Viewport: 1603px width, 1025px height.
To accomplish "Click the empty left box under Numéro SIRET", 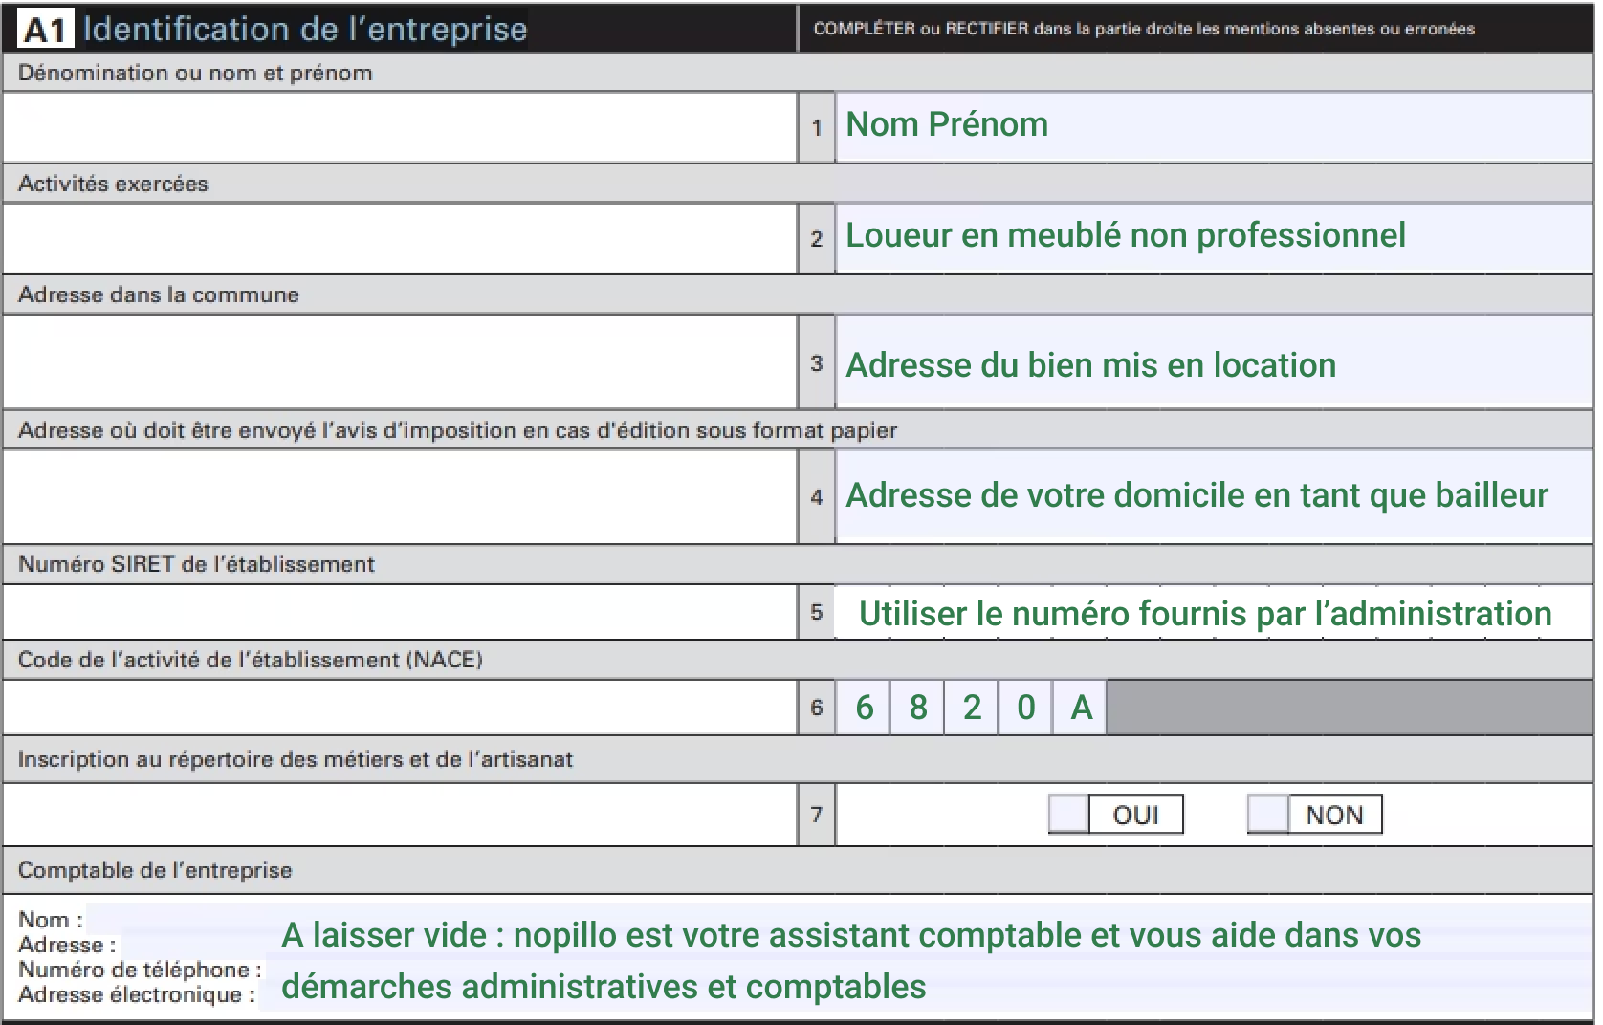I will (400, 612).
